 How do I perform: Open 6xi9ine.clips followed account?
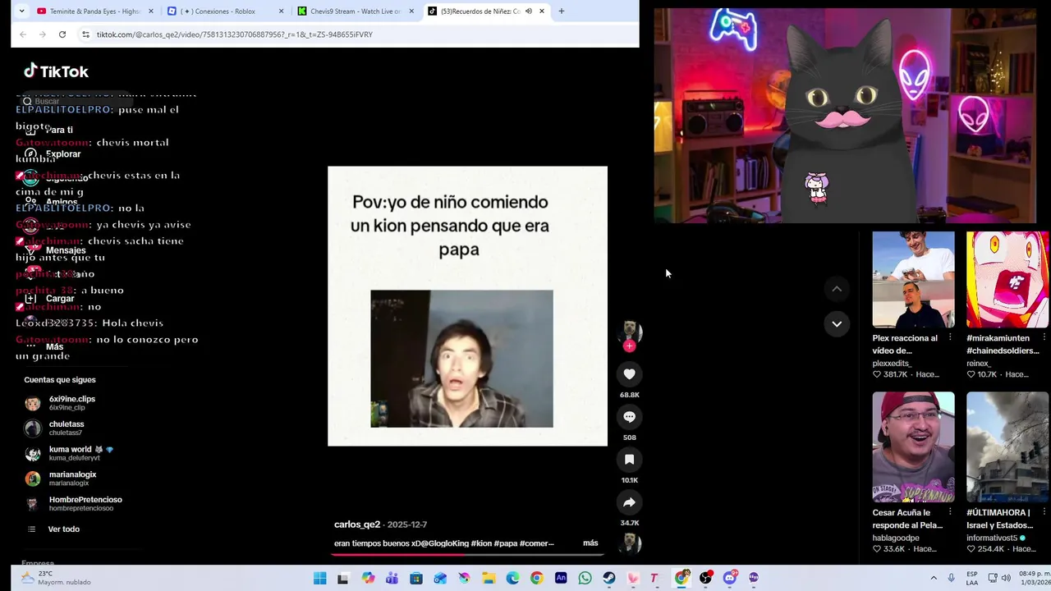(61, 403)
